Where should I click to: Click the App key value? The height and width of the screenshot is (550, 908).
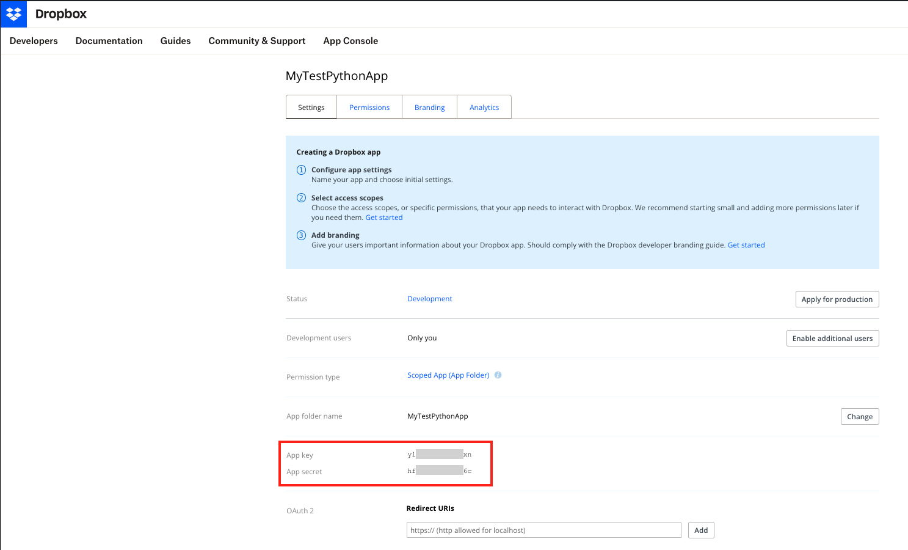(440, 454)
